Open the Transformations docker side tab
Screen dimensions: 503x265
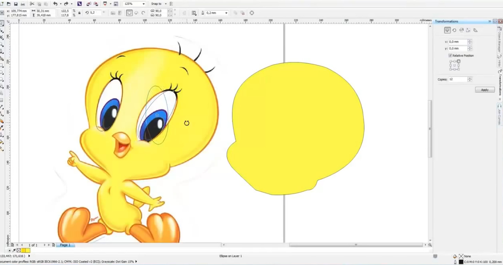pos(500,85)
